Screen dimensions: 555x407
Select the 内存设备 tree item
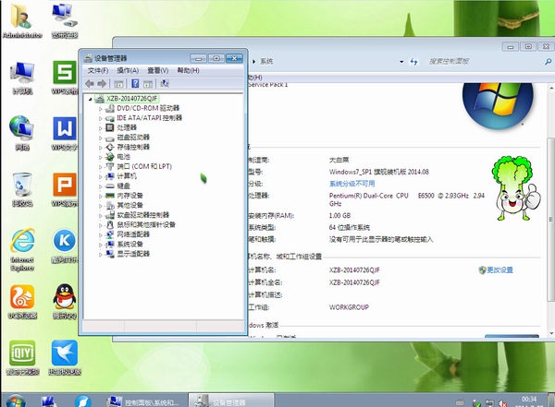(129, 196)
